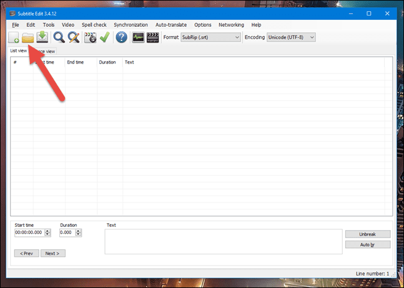Screen dimensions: 404x288
Task: Expand the Format SubRip dropdown
Action: 211,37
